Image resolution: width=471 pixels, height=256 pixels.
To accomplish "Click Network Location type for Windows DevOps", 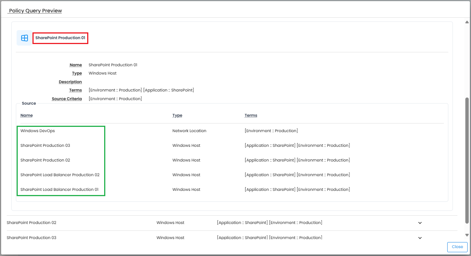I will tap(189, 131).
